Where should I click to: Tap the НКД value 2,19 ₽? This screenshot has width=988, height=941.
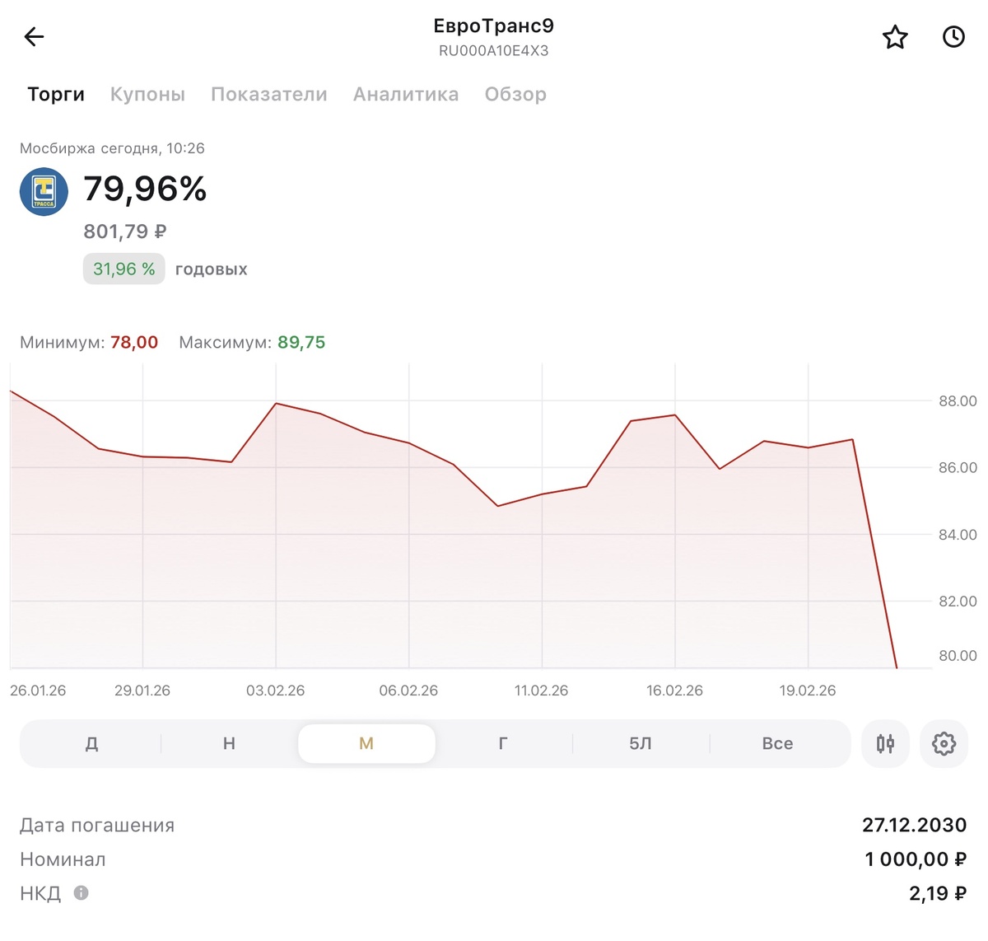(938, 893)
